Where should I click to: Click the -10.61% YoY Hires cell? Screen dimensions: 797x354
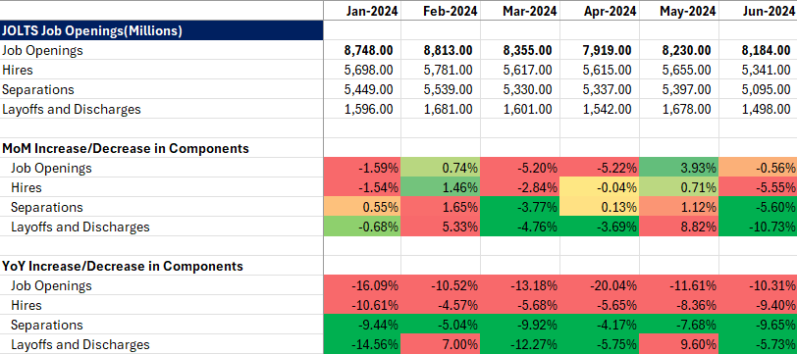coord(362,305)
